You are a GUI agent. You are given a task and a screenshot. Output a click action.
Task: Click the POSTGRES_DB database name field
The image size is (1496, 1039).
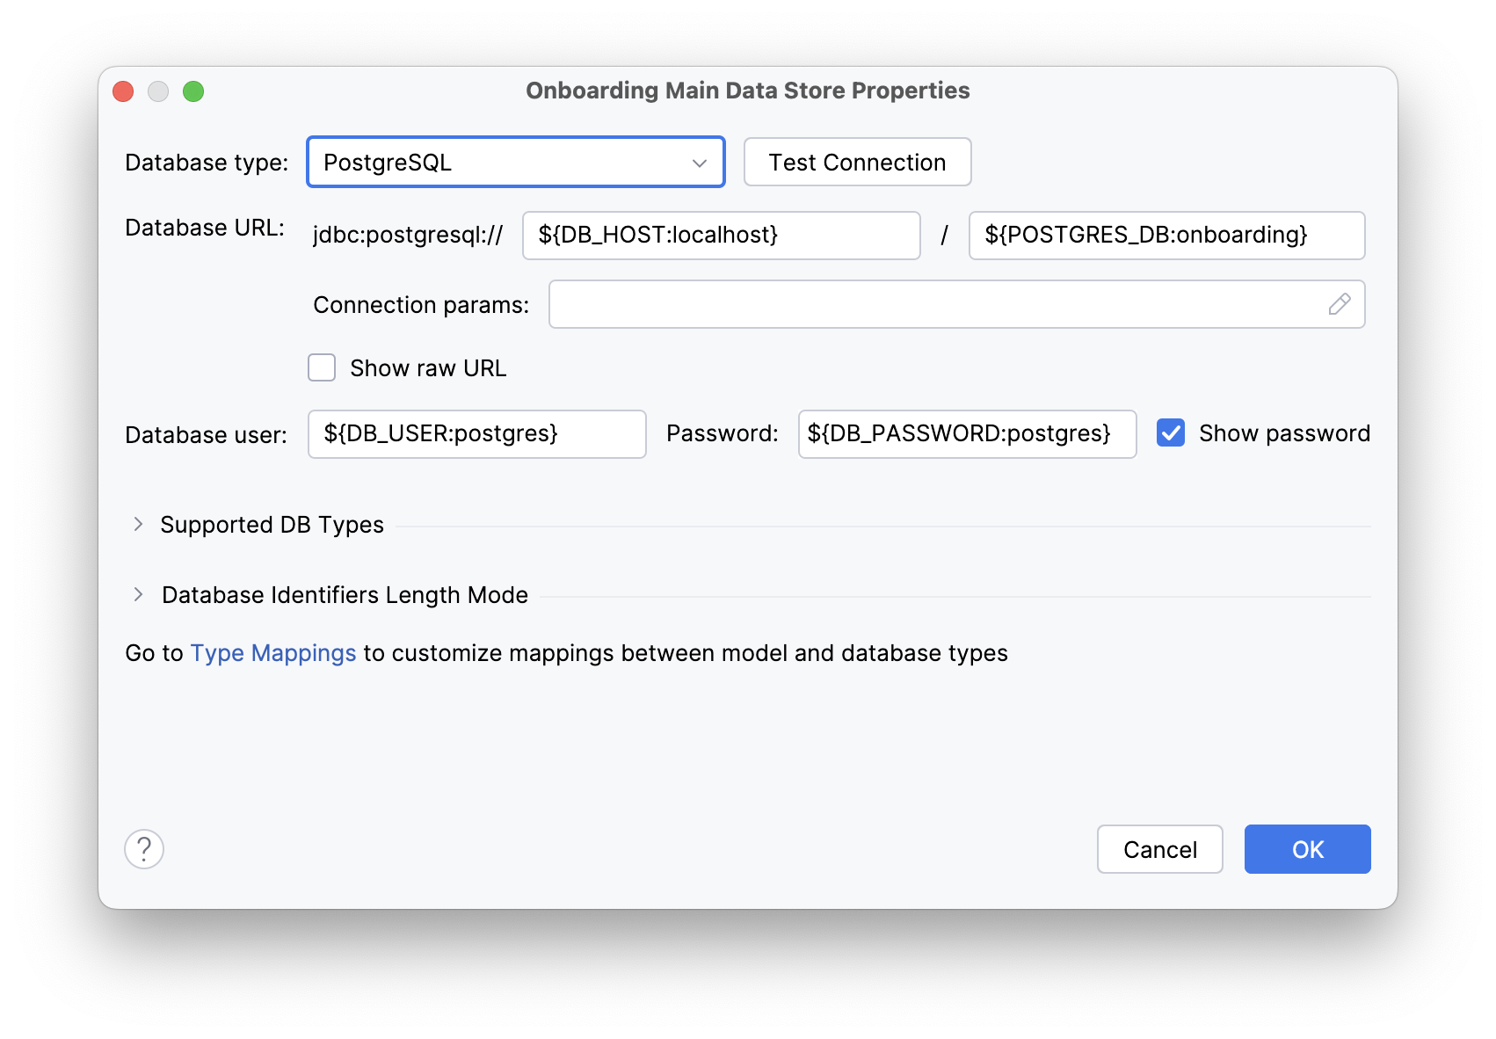pyautogui.click(x=1166, y=235)
